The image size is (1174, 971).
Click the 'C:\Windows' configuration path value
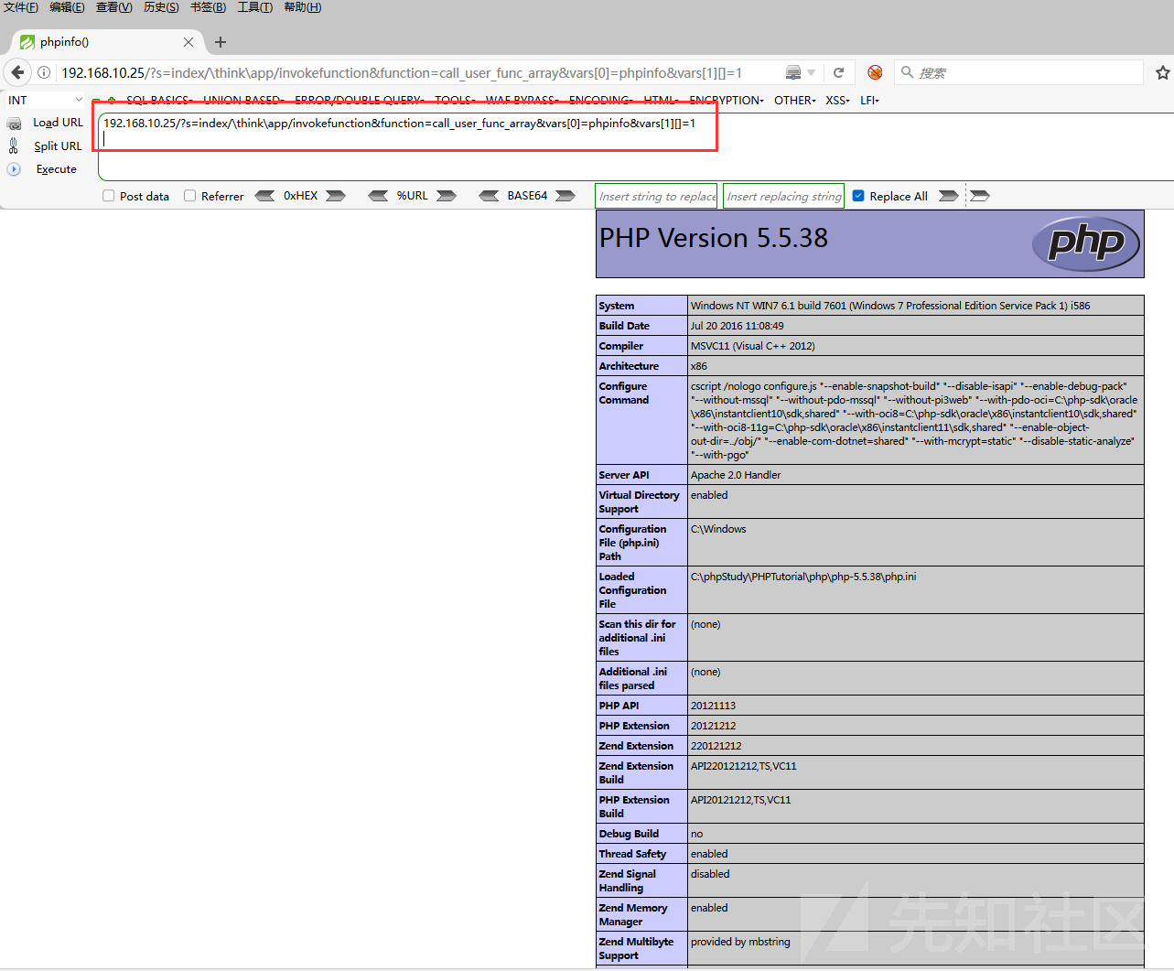[x=718, y=529]
